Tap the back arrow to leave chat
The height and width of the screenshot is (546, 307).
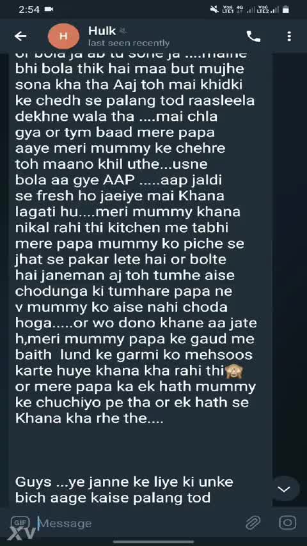pyautogui.click(x=20, y=36)
